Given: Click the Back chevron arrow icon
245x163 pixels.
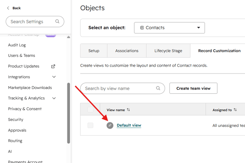Looking at the screenshot, I should tap(8, 8).
